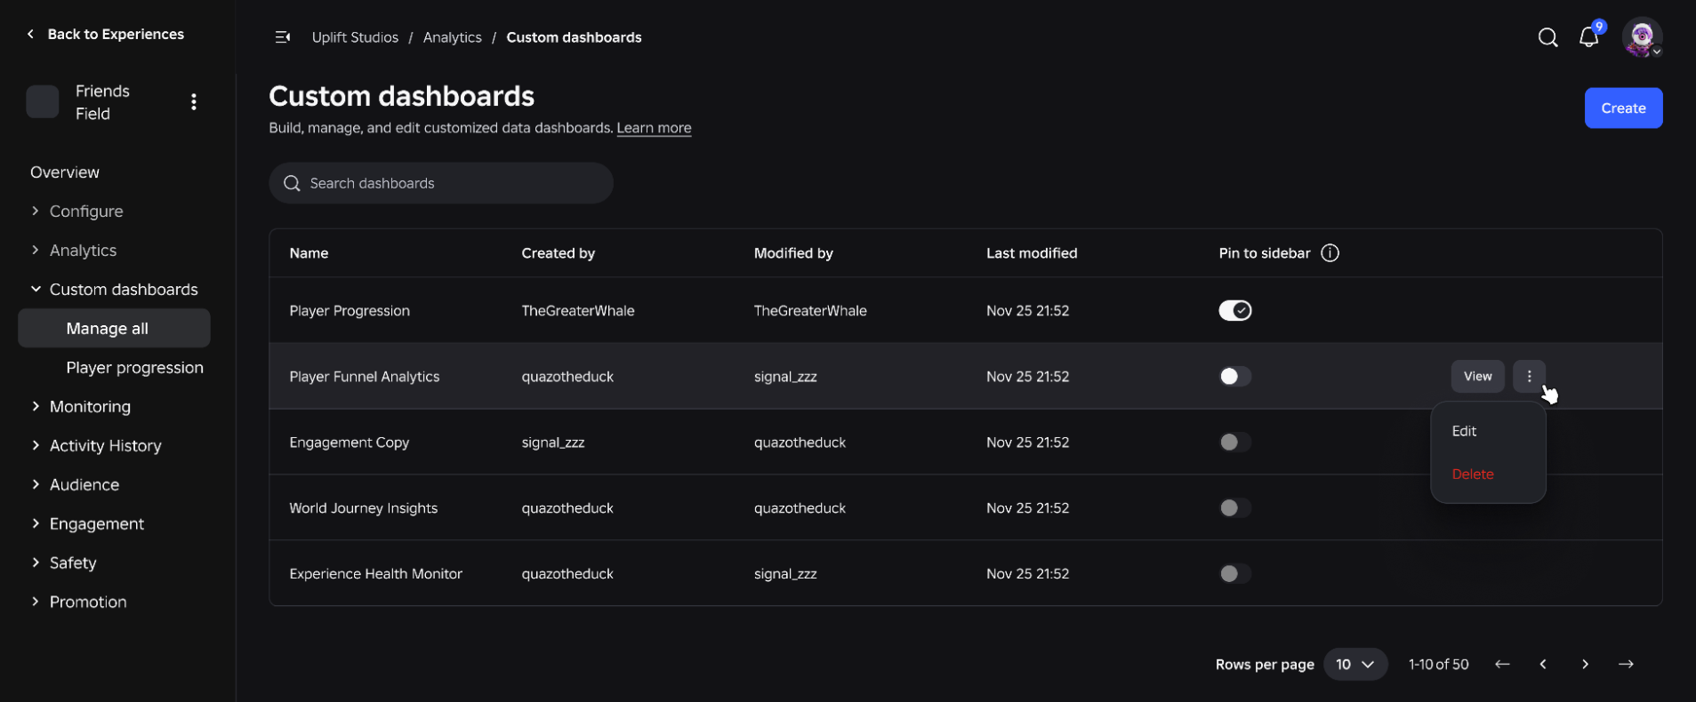The image size is (1696, 702).
Task: Go to next page chevron
Action: 1585,664
